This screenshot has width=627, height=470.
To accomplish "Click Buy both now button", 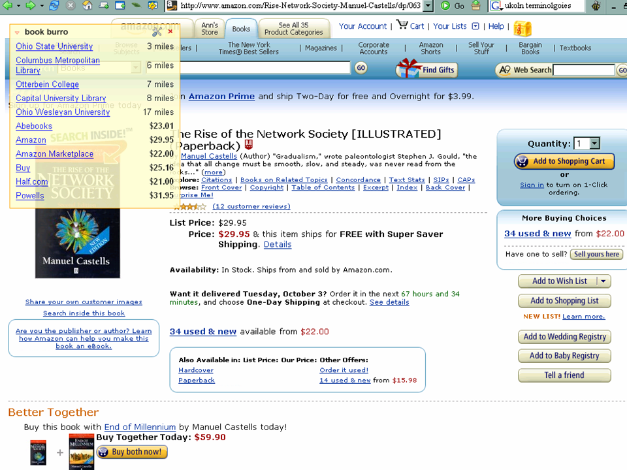I will 131,452.
